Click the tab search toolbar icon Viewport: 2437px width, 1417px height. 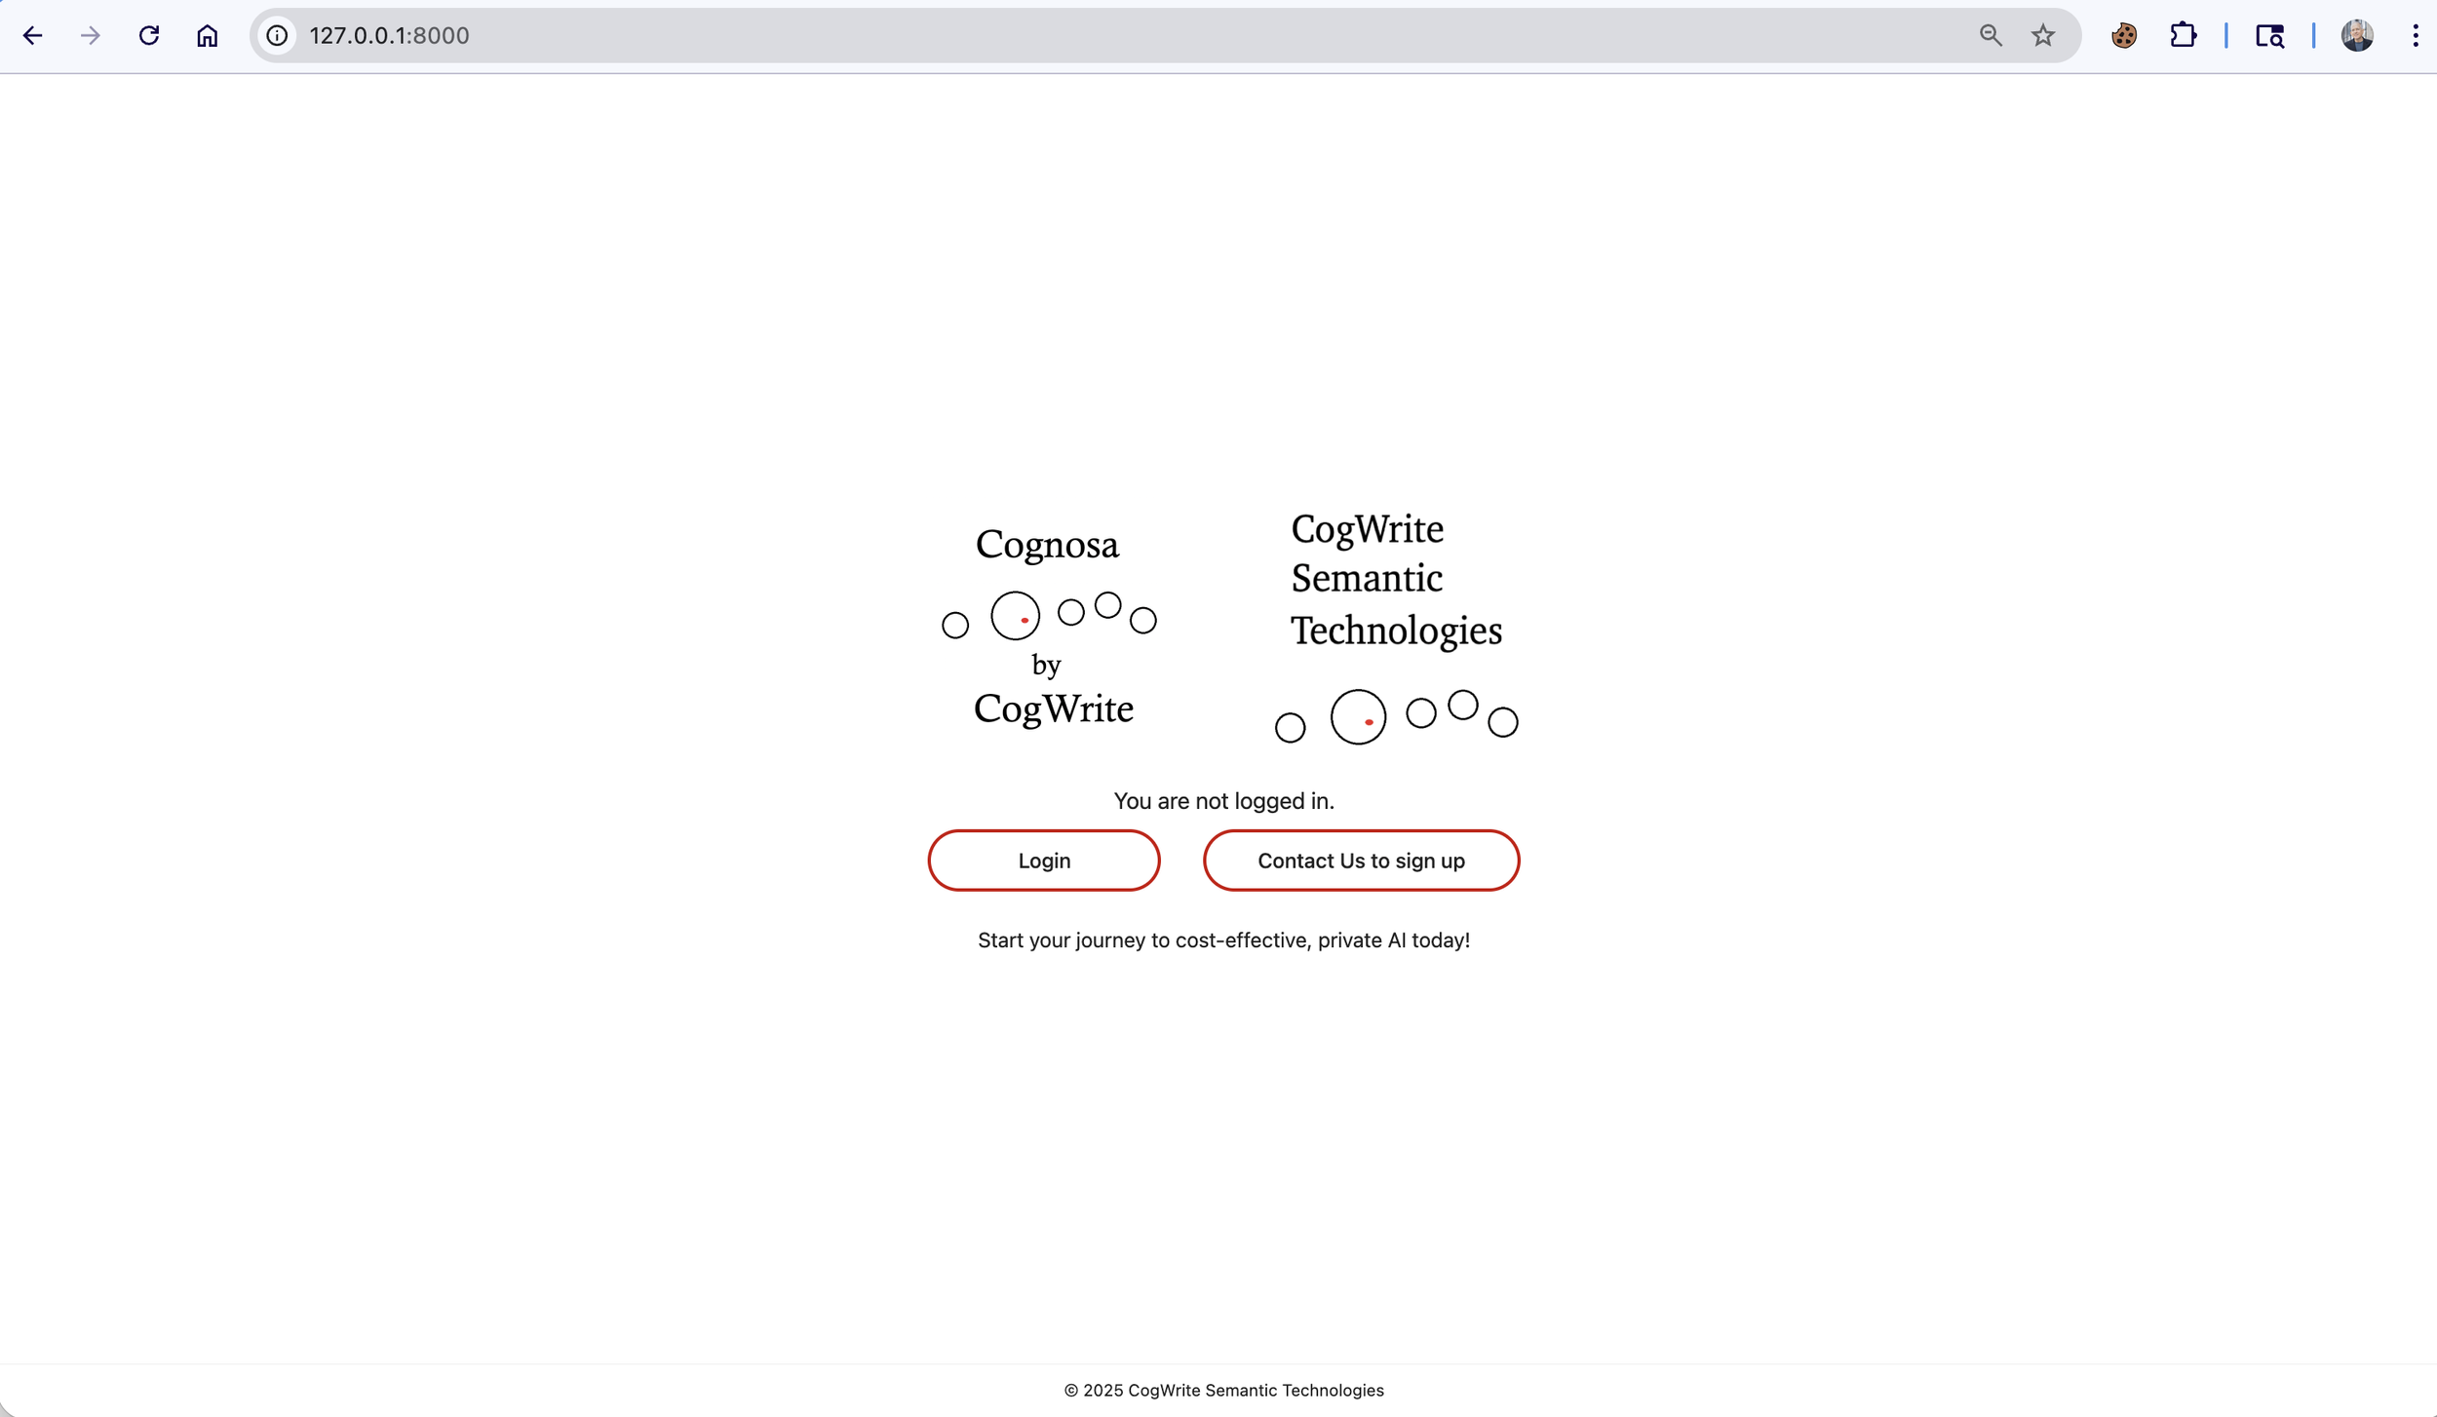[x=2269, y=36]
